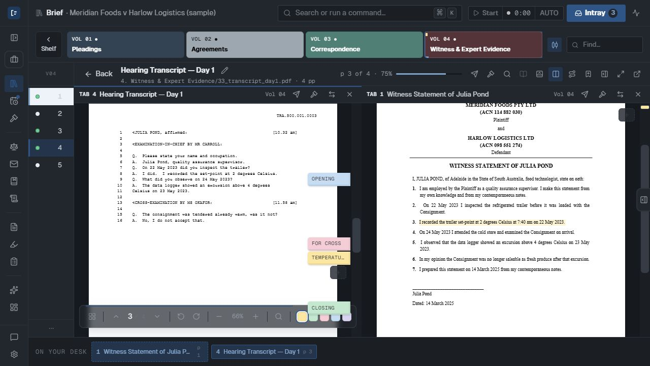This screenshot has height=366, width=650.
Task: Go to next page with the down chevron
Action: [157, 316]
